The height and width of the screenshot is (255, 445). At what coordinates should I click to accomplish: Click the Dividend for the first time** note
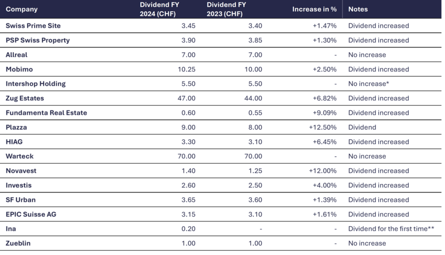(391, 229)
